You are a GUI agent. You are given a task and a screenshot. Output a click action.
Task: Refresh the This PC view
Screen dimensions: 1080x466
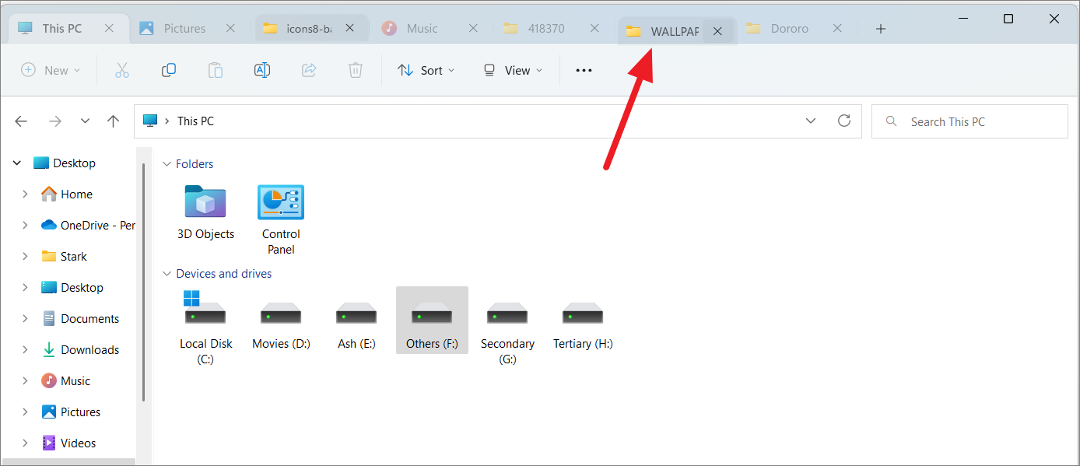844,121
